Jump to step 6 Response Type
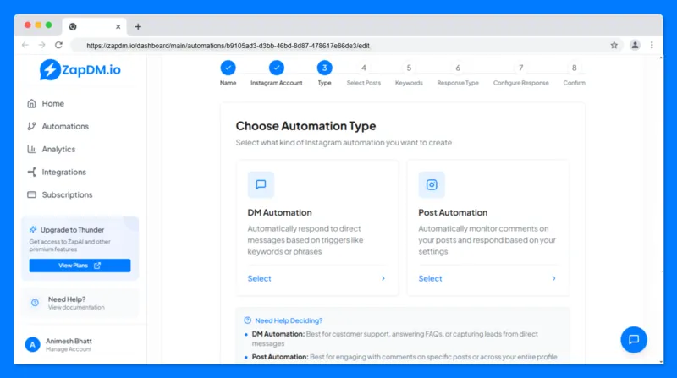This screenshot has height=378, width=677. (458, 68)
